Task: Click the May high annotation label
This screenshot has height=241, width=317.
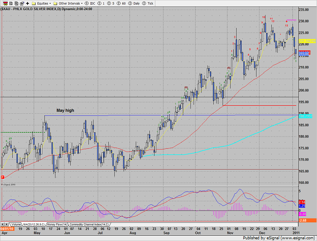Action: click(x=65, y=110)
